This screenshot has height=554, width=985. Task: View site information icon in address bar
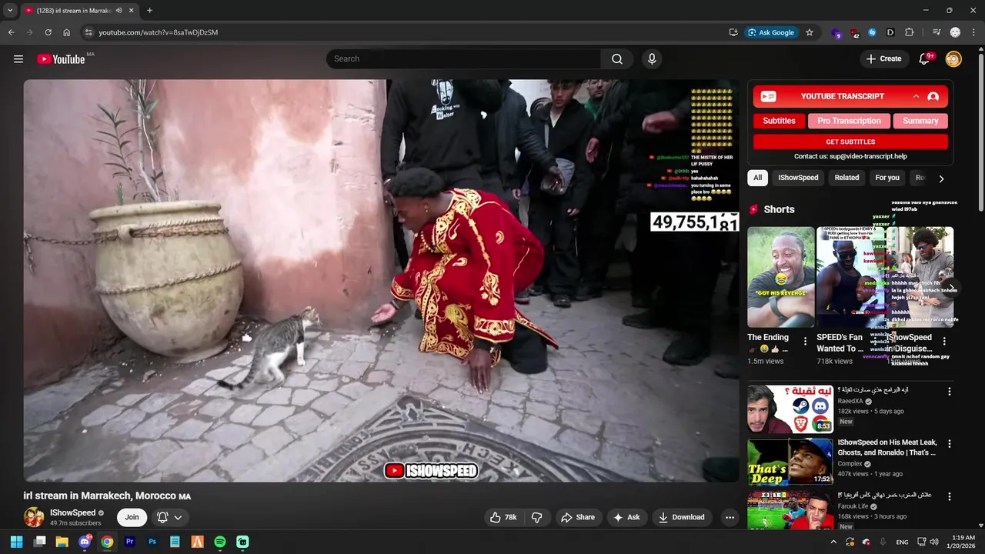tap(88, 32)
